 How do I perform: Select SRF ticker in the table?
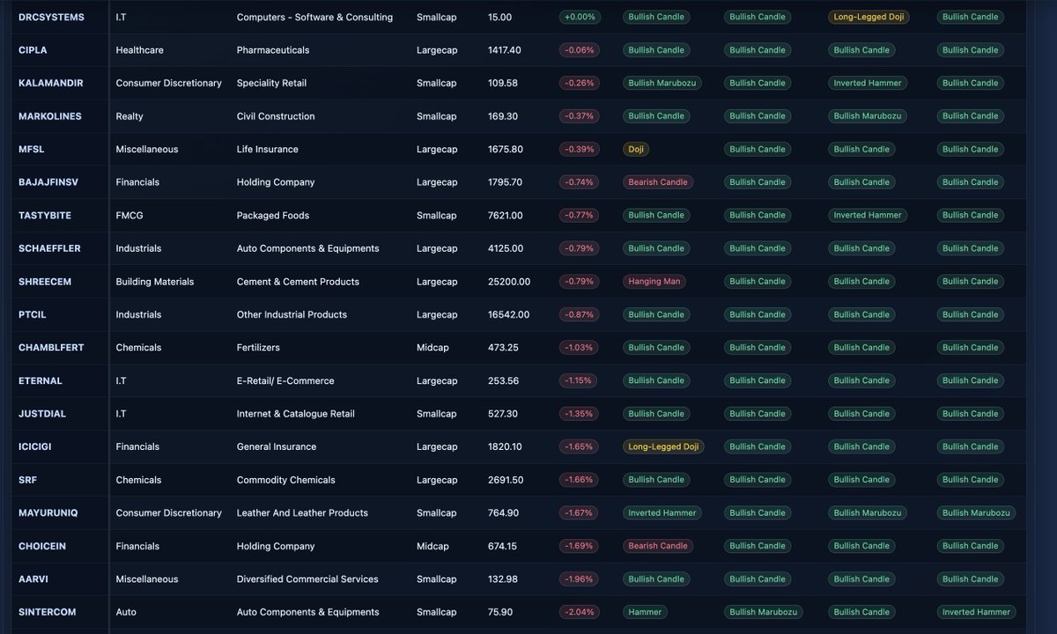[27, 480]
